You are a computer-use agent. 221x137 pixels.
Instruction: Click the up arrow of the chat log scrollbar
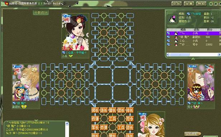67,124
